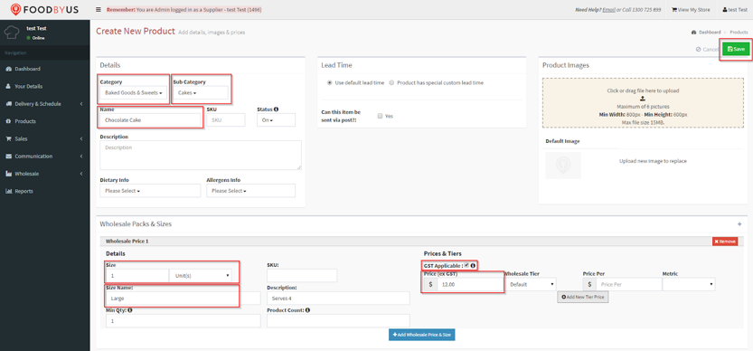This screenshot has height=351, width=753.
Task: Open the Size Unit(s) dropdown
Action: [x=201, y=276]
